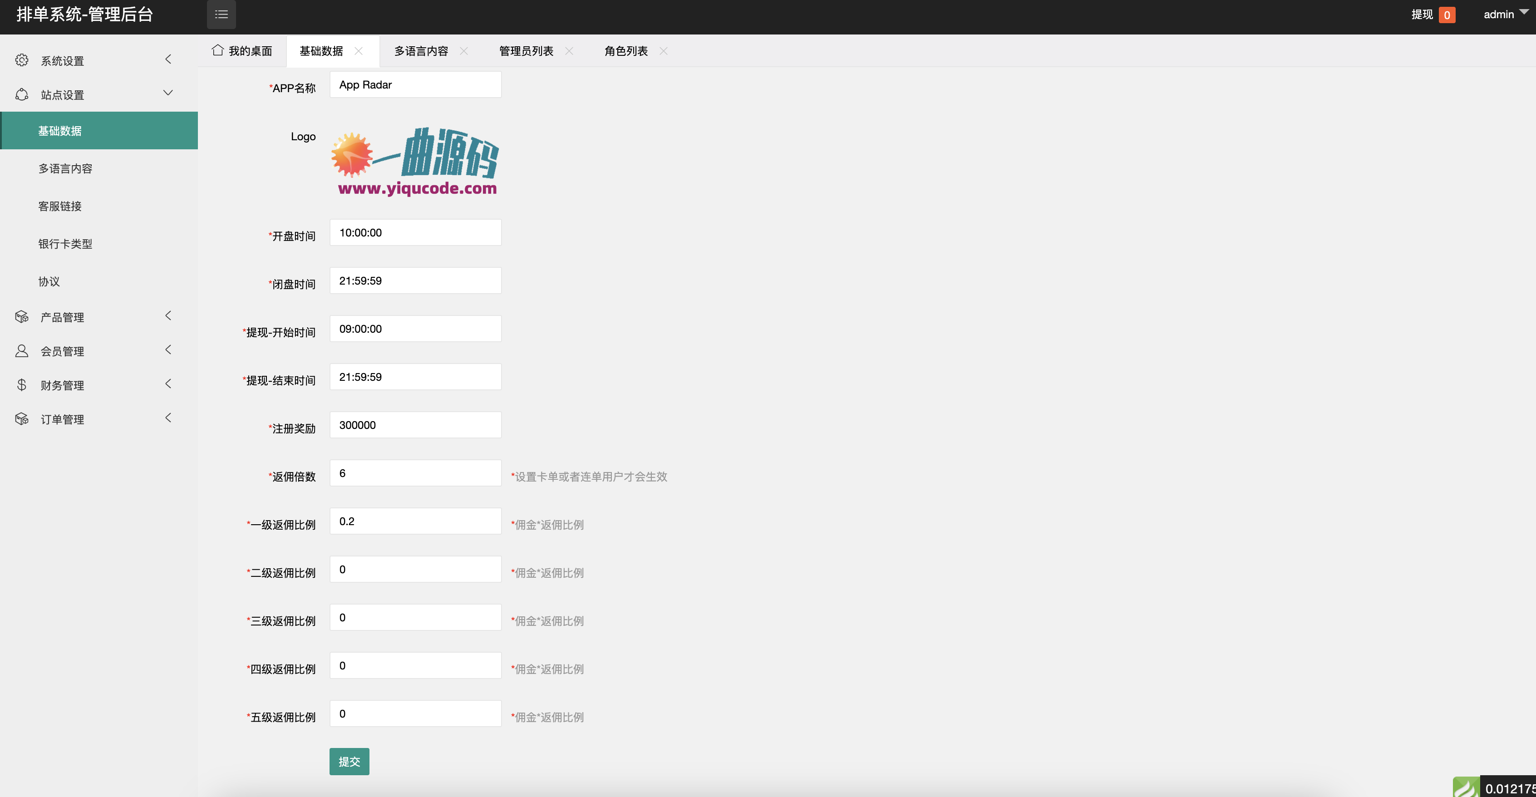Expand the 会员管理 menu chevron
The image size is (1536, 797).
coord(168,349)
